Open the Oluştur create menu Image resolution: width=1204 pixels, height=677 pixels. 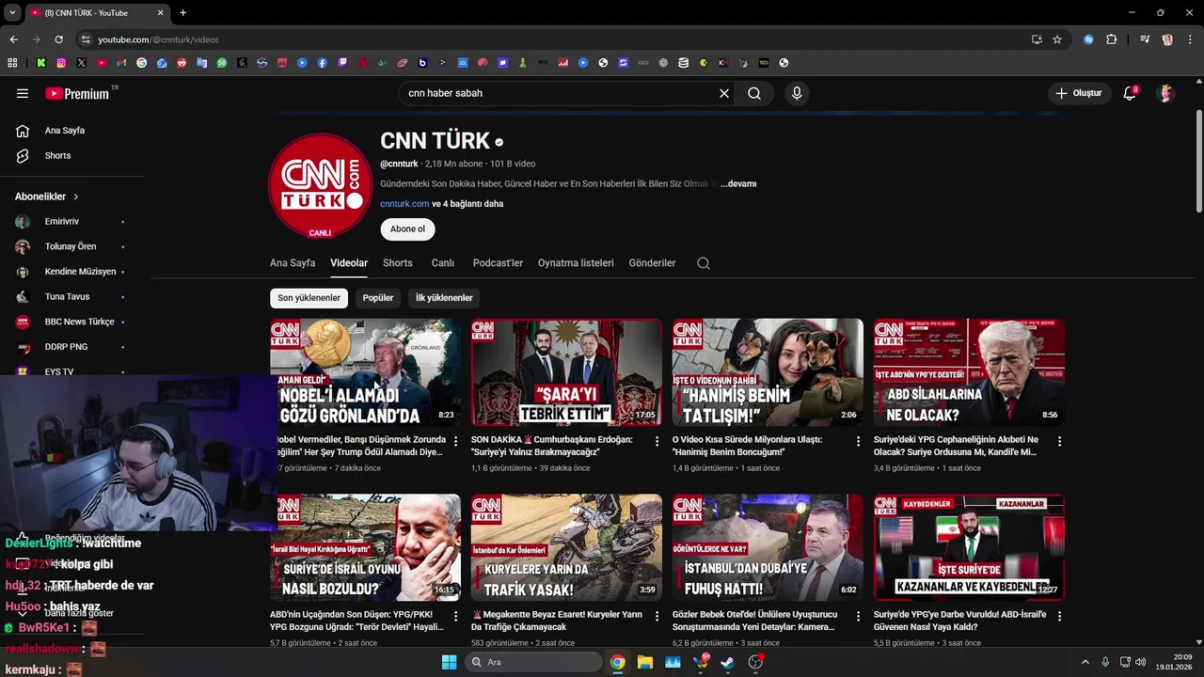1078,93
